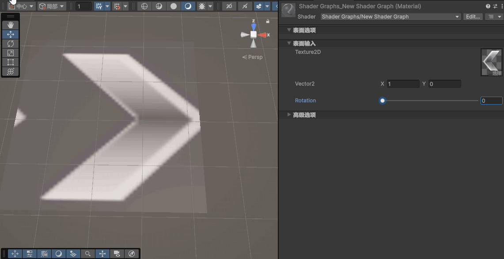Open material help question mark icon
504x259 pixels.
pyautogui.click(x=488, y=6)
